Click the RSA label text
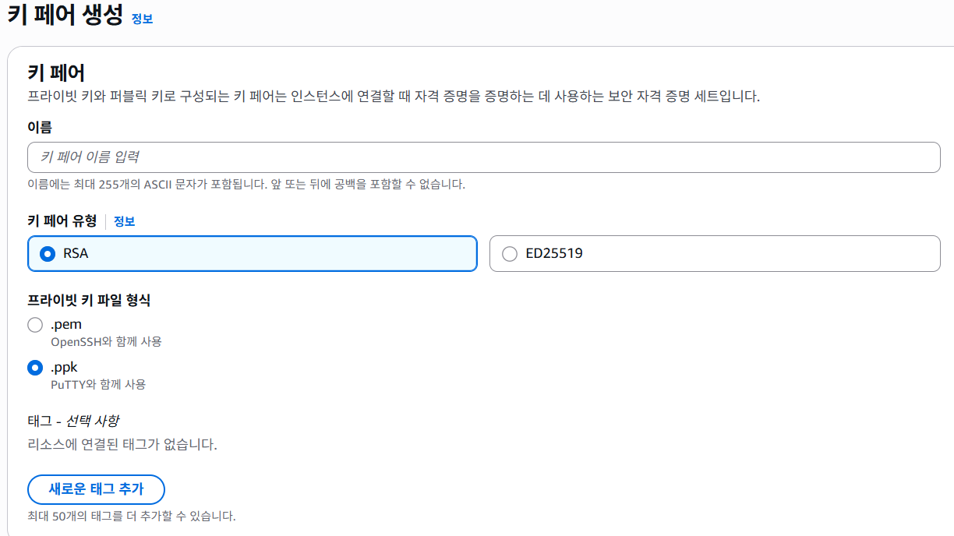Viewport: 954px width, 536px height. point(76,253)
